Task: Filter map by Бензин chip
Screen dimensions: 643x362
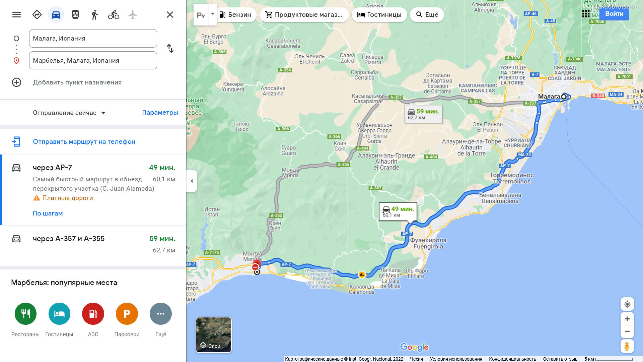Action: click(235, 15)
